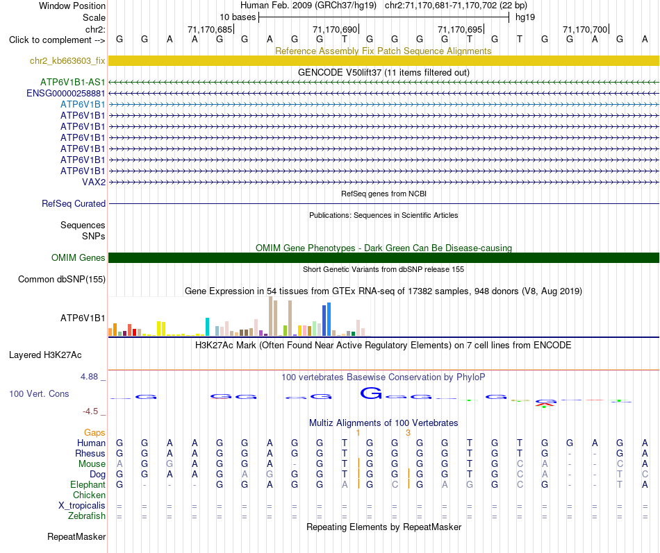Open the chr2_kb663603_fix track label

[x=67, y=60]
